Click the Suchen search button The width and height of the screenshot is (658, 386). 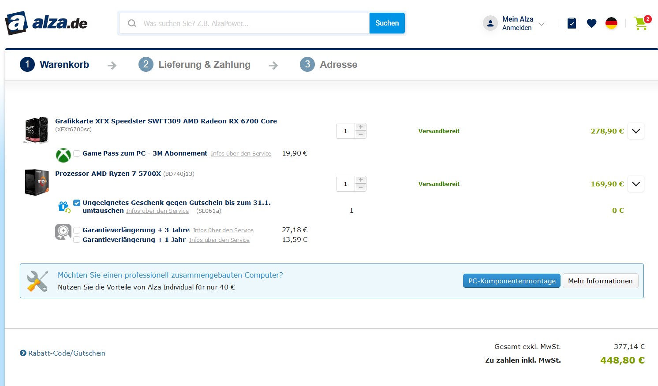tap(387, 23)
